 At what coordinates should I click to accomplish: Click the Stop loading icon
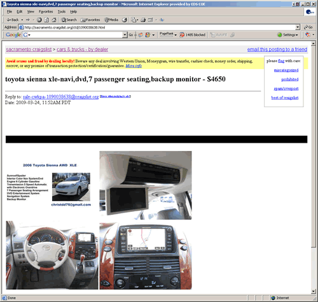click(x=39, y=20)
